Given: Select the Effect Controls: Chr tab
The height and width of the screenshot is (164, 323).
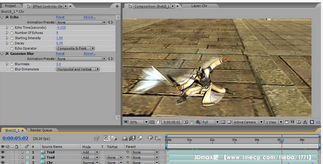Looking at the screenshot, I should (x=48, y=6).
